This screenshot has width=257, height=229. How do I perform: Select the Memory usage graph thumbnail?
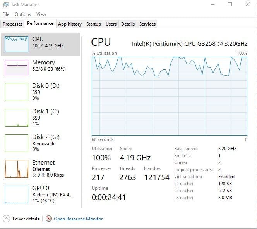click(16, 67)
